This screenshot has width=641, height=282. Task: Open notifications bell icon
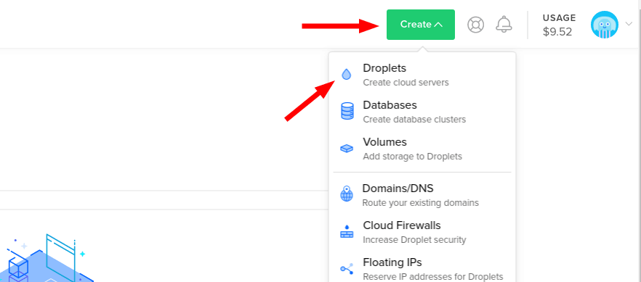pyautogui.click(x=504, y=25)
